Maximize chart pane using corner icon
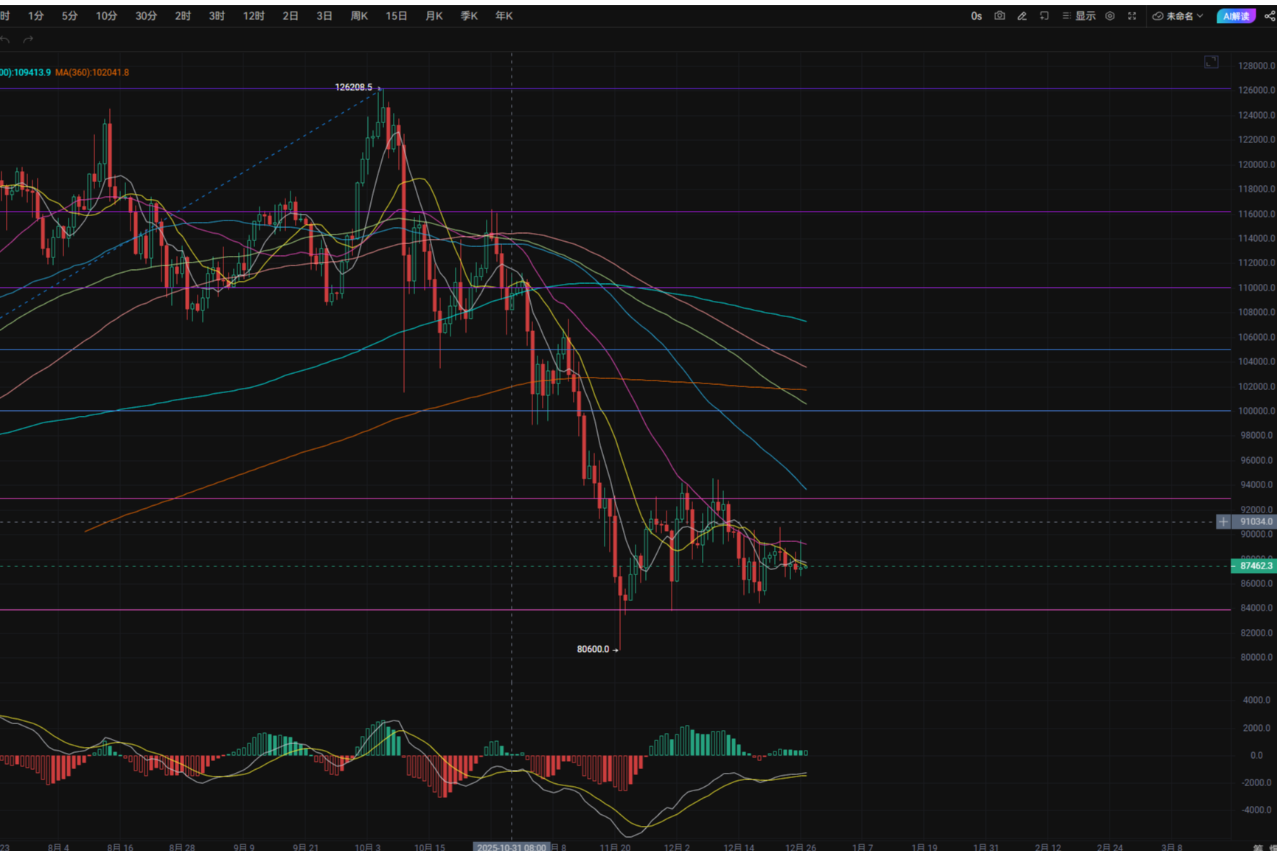Viewport: 1277px width, 851px height. [x=1211, y=62]
